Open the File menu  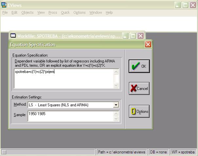(x=5, y=12)
